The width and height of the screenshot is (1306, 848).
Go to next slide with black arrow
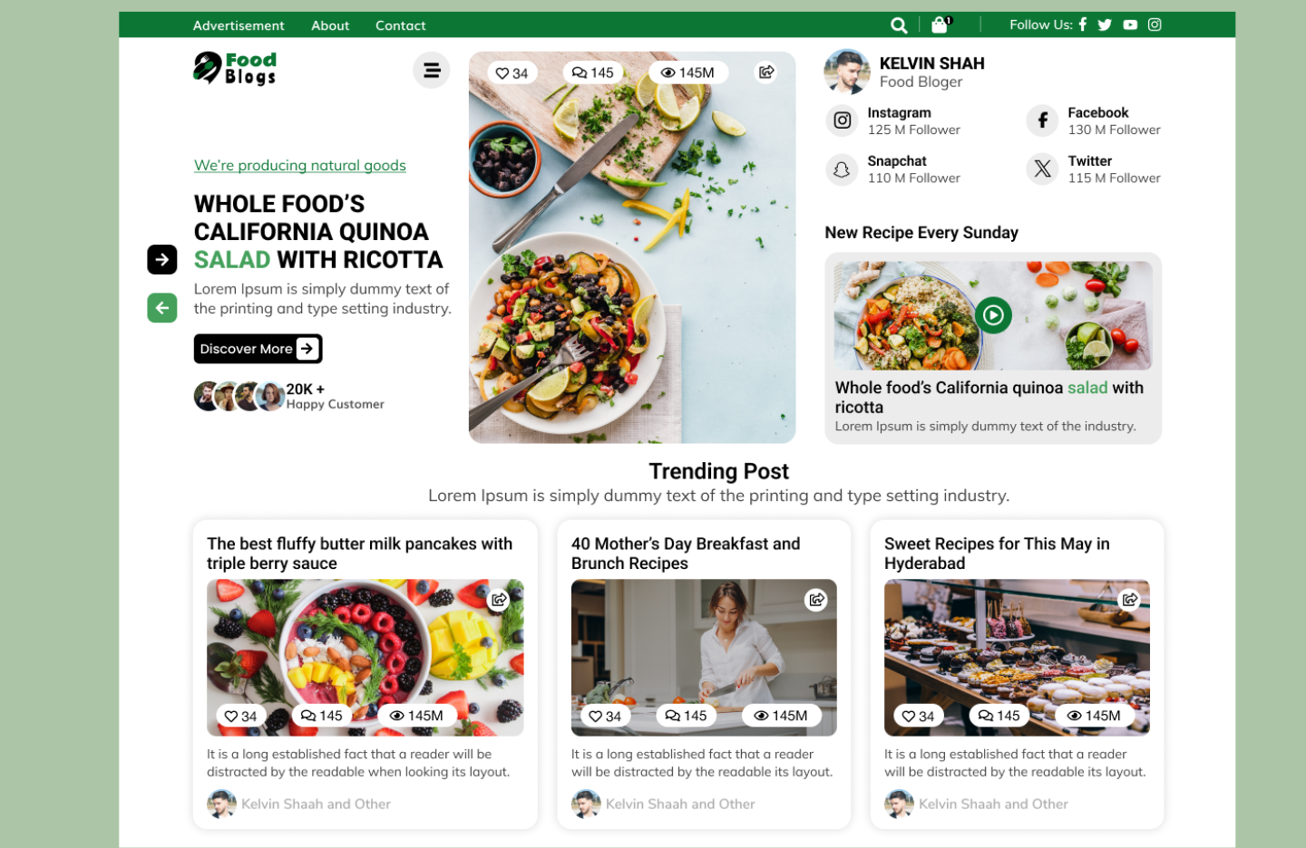(162, 260)
